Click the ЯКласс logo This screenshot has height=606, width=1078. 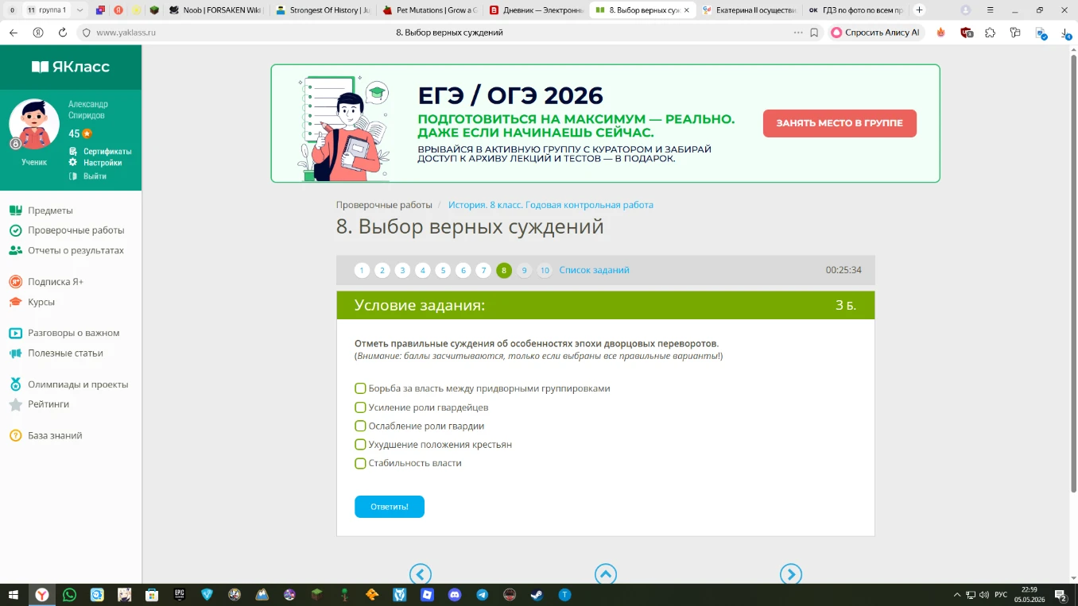(71, 67)
